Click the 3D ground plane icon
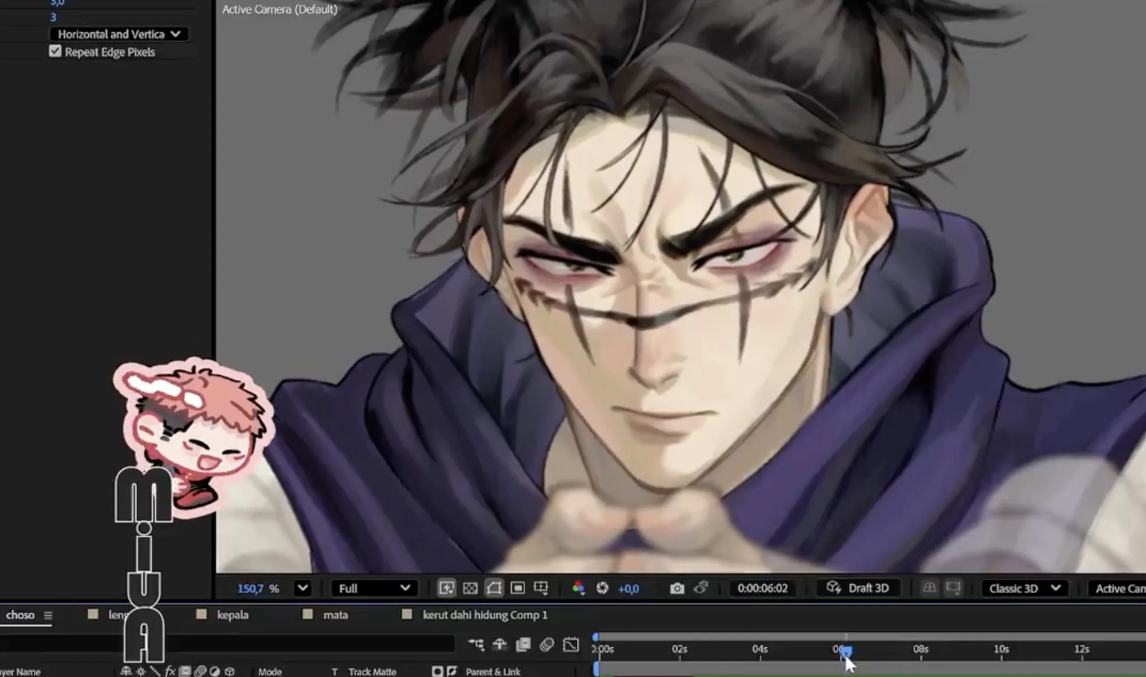The width and height of the screenshot is (1146, 677). click(x=930, y=588)
